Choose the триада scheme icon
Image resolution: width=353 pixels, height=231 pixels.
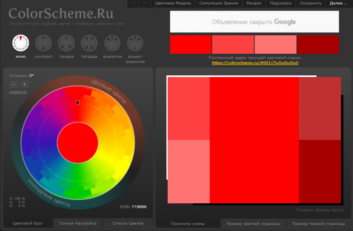point(67,43)
